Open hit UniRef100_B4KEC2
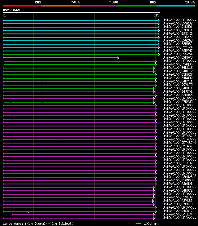Viewport: 198px width, 226px height. pyautogui.click(x=178, y=71)
